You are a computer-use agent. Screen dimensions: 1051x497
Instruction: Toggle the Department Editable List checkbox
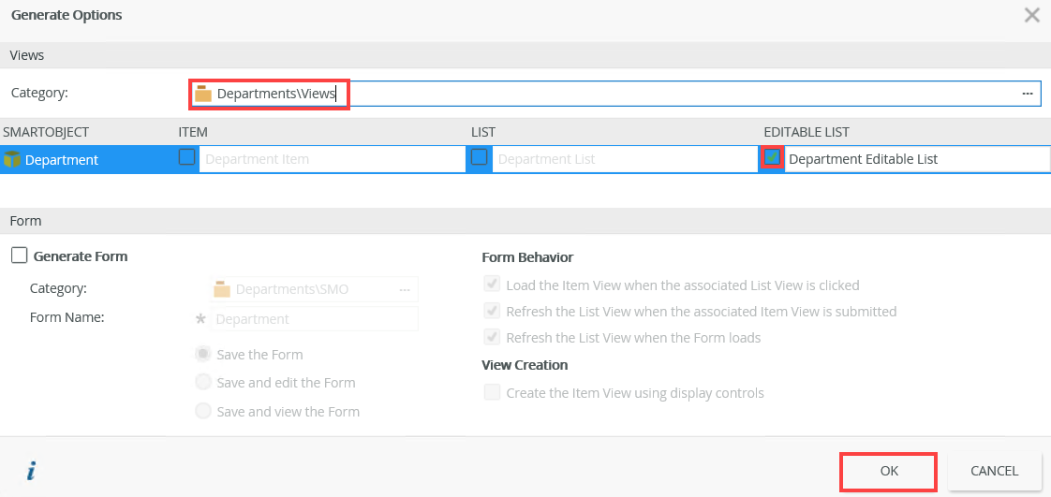772,157
